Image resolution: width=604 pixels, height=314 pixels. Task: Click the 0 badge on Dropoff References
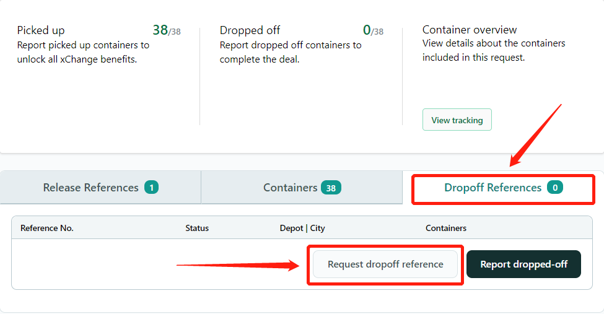pos(555,188)
